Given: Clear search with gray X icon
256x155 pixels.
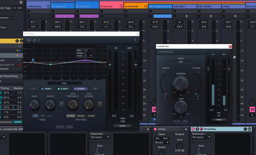Looking at the screenshot, I should click(21, 2).
